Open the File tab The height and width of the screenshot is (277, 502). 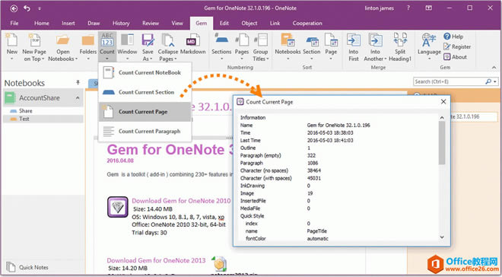pos(14,23)
